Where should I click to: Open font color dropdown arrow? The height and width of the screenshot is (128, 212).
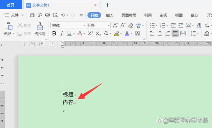pos(132,33)
